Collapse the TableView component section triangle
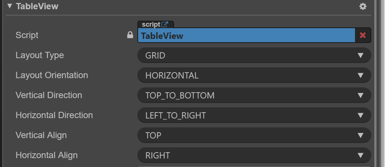Screen dimensions: 385x167 point(10,6)
